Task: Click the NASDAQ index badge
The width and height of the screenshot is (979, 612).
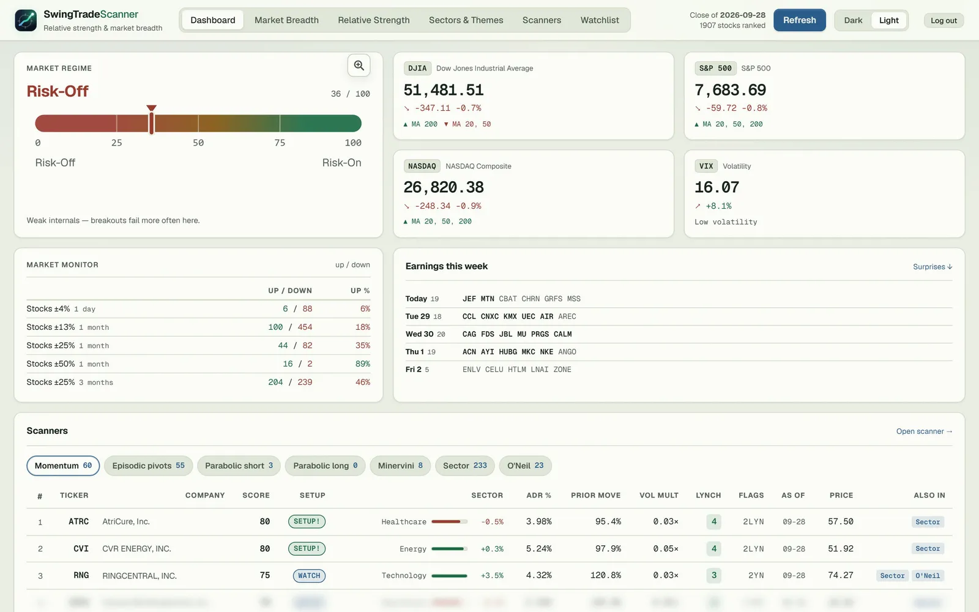Action: click(x=422, y=166)
